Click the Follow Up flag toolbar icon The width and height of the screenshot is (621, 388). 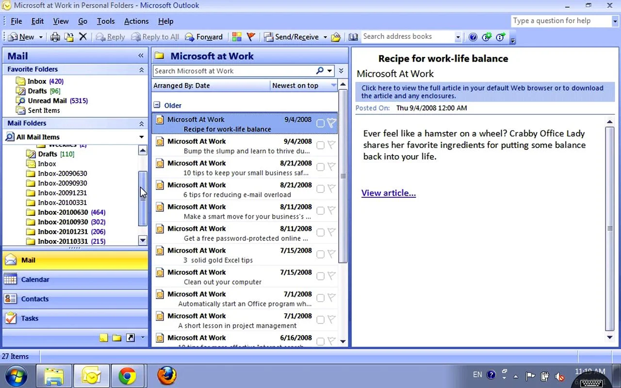[251, 37]
